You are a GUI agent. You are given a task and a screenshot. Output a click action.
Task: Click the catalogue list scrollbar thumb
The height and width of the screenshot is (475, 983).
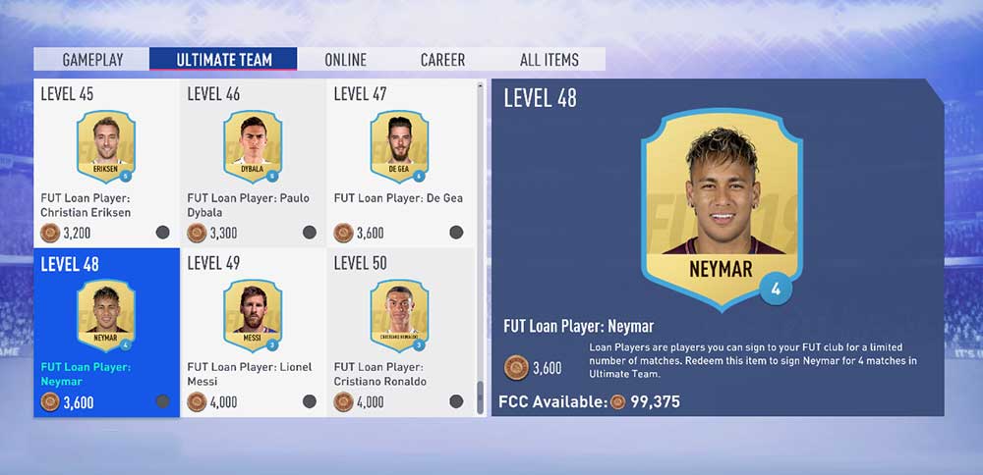coord(481,398)
